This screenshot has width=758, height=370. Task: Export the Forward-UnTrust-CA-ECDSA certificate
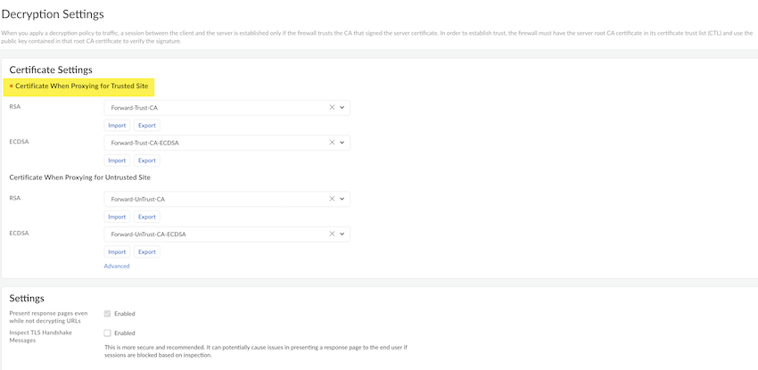coord(146,252)
